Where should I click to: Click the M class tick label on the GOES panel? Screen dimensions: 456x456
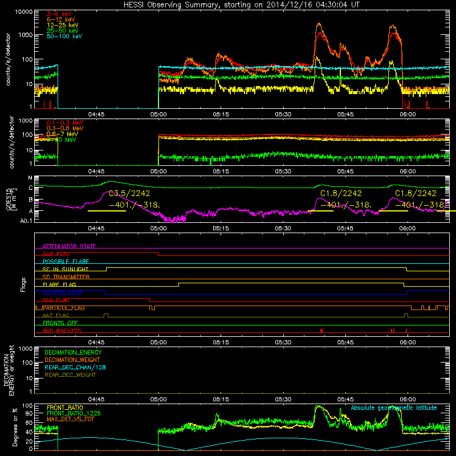point(30,178)
